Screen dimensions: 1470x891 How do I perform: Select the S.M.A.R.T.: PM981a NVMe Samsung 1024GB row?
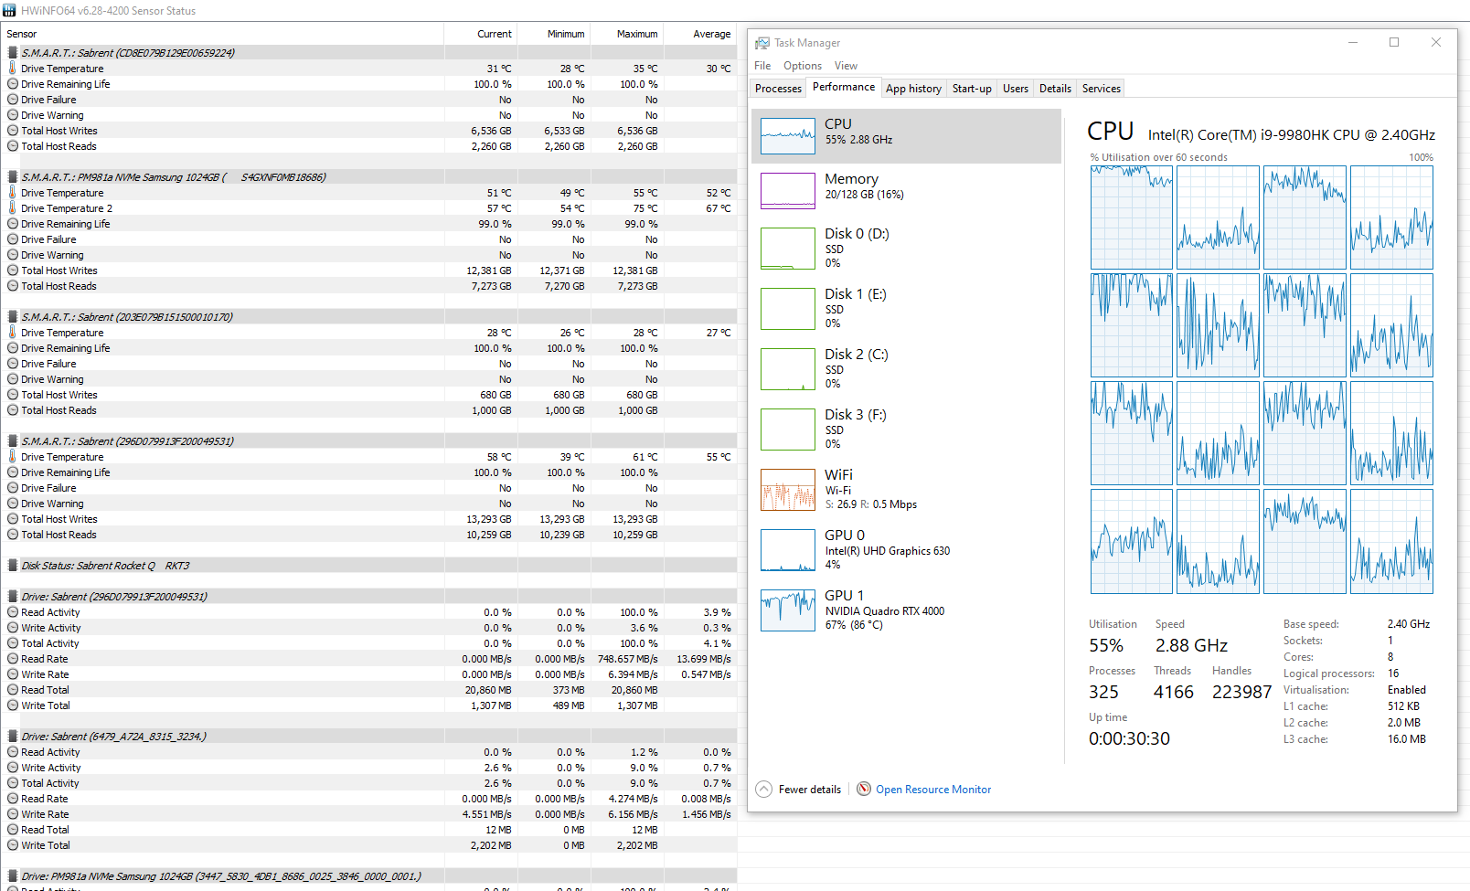coord(369,177)
